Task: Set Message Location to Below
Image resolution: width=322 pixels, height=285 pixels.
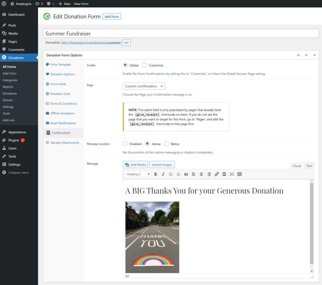Action: pyautogui.click(x=167, y=144)
